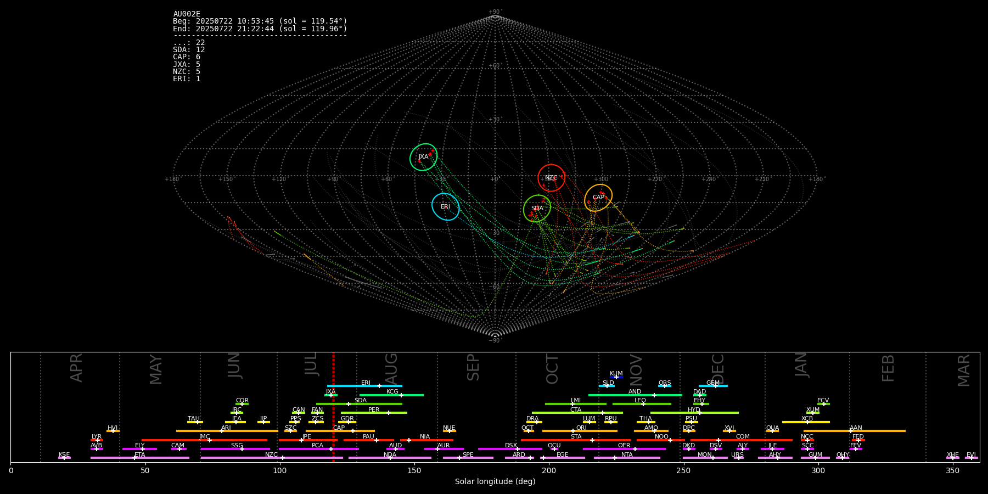Viewport: 988px width, 494px height.
Task: Click the AAN shower bar in timeline
Action: (x=855, y=431)
